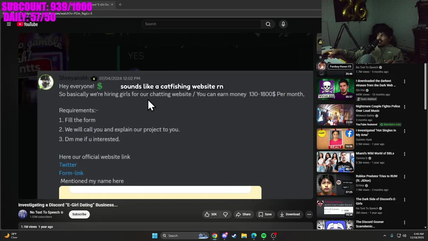Click the video player area
The width and height of the screenshot is (428, 241).
(x=166, y=116)
